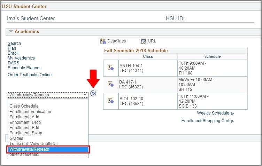Select Withdrawals/Repeats from the dropdown list
Viewport: 262px width, 166px height.
pyautogui.click(x=48, y=149)
